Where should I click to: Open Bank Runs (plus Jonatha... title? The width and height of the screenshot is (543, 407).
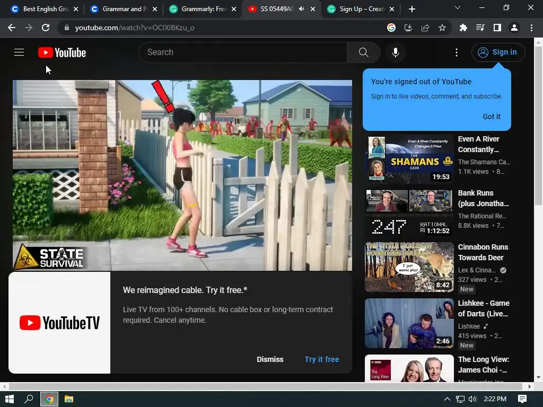tap(484, 198)
